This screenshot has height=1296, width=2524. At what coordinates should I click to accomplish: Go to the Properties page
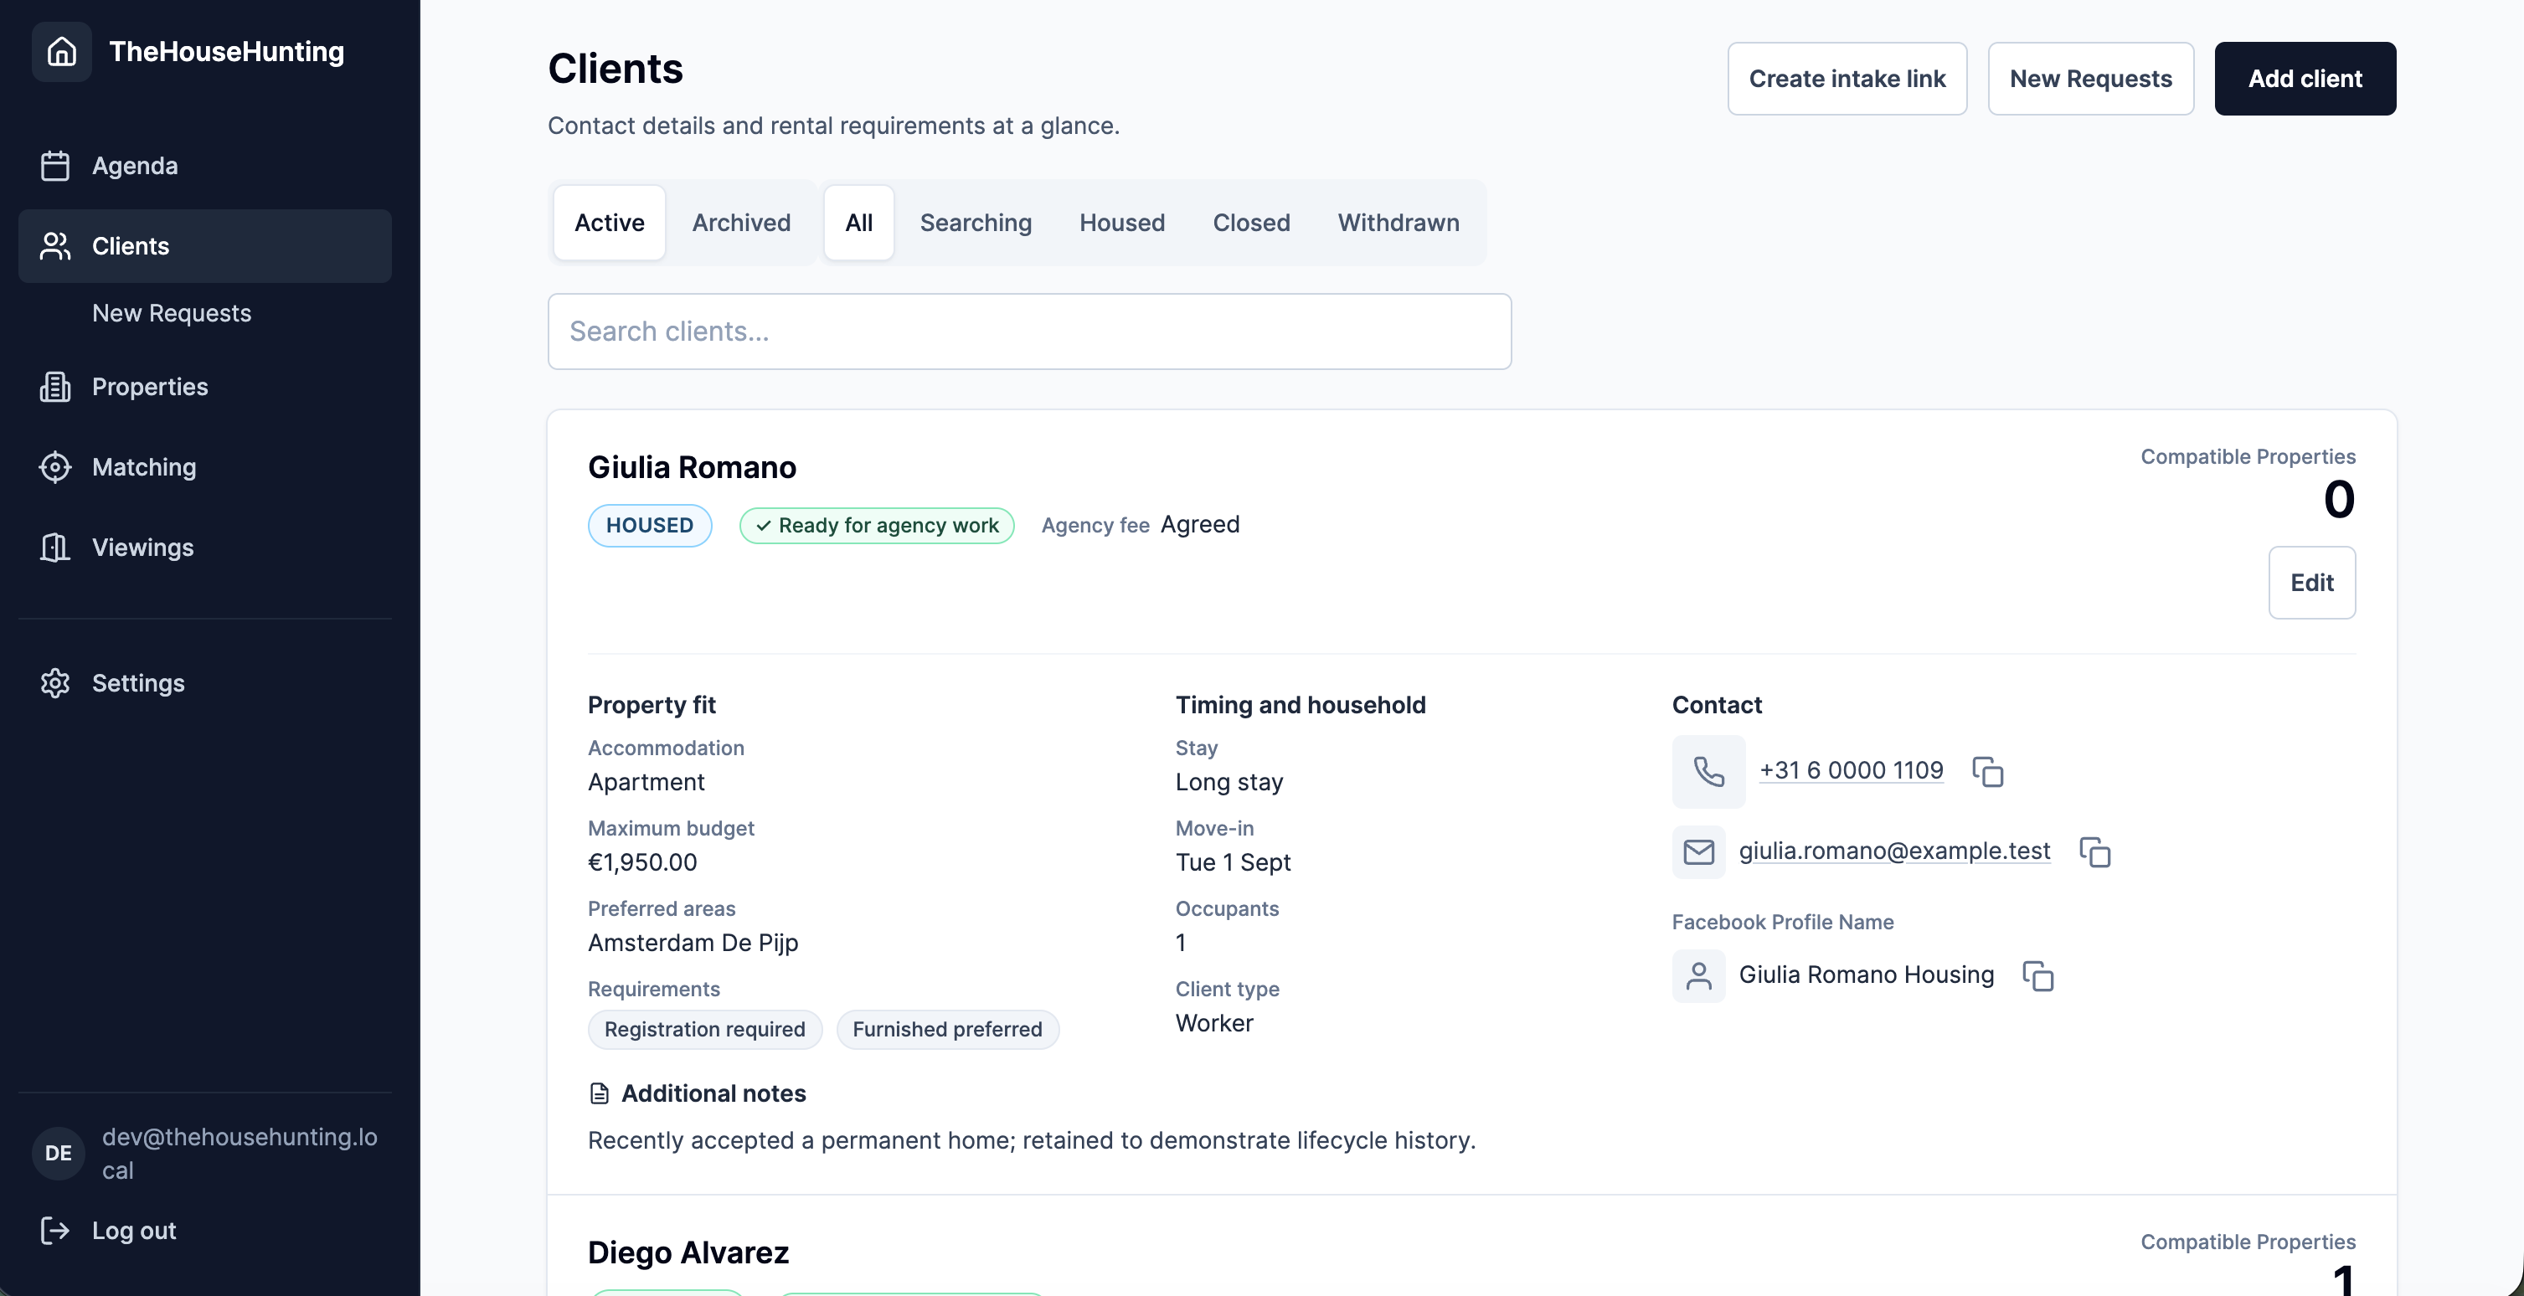point(205,387)
